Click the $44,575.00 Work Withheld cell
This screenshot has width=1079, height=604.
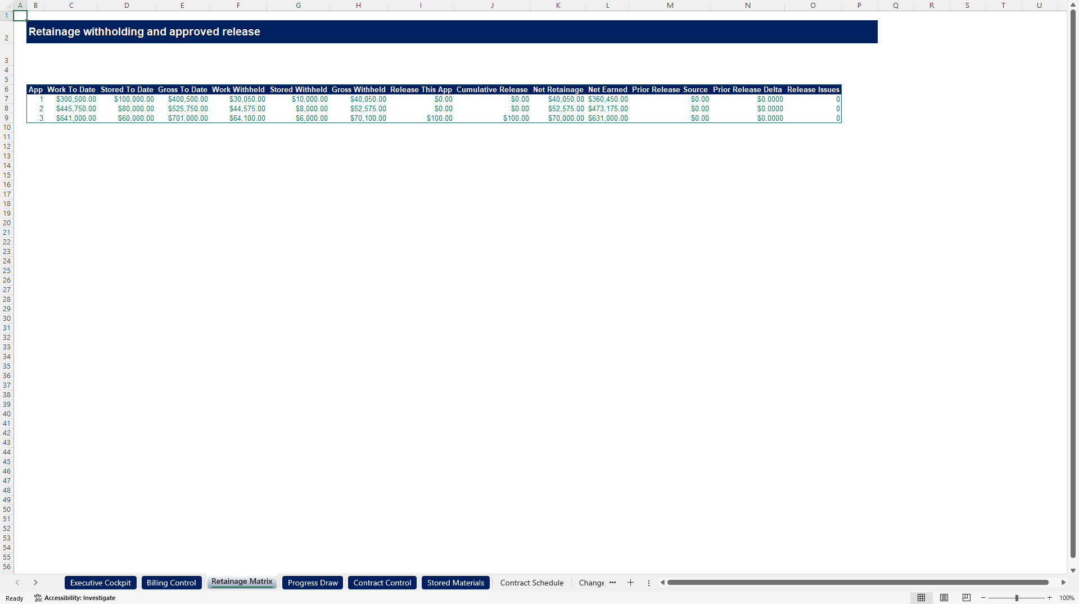pos(238,108)
